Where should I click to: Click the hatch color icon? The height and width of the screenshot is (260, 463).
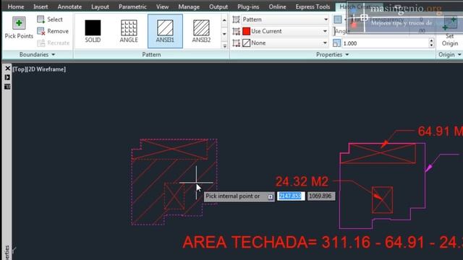236,31
